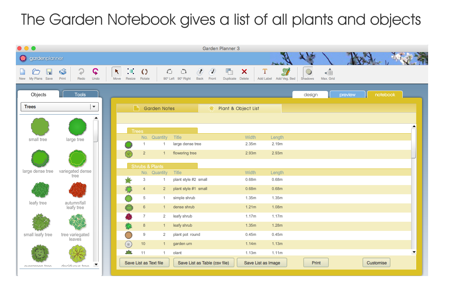451x282 pixels.
Task: Select the 'dense shrub' row title
Action: click(x=184, y=207)
